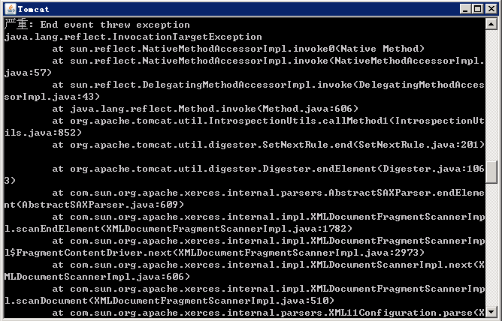Image resolution: width=502 pixels, height=321 pixels.
Task: Minimize the Tomcat console window
Action: tap(465, 9)
